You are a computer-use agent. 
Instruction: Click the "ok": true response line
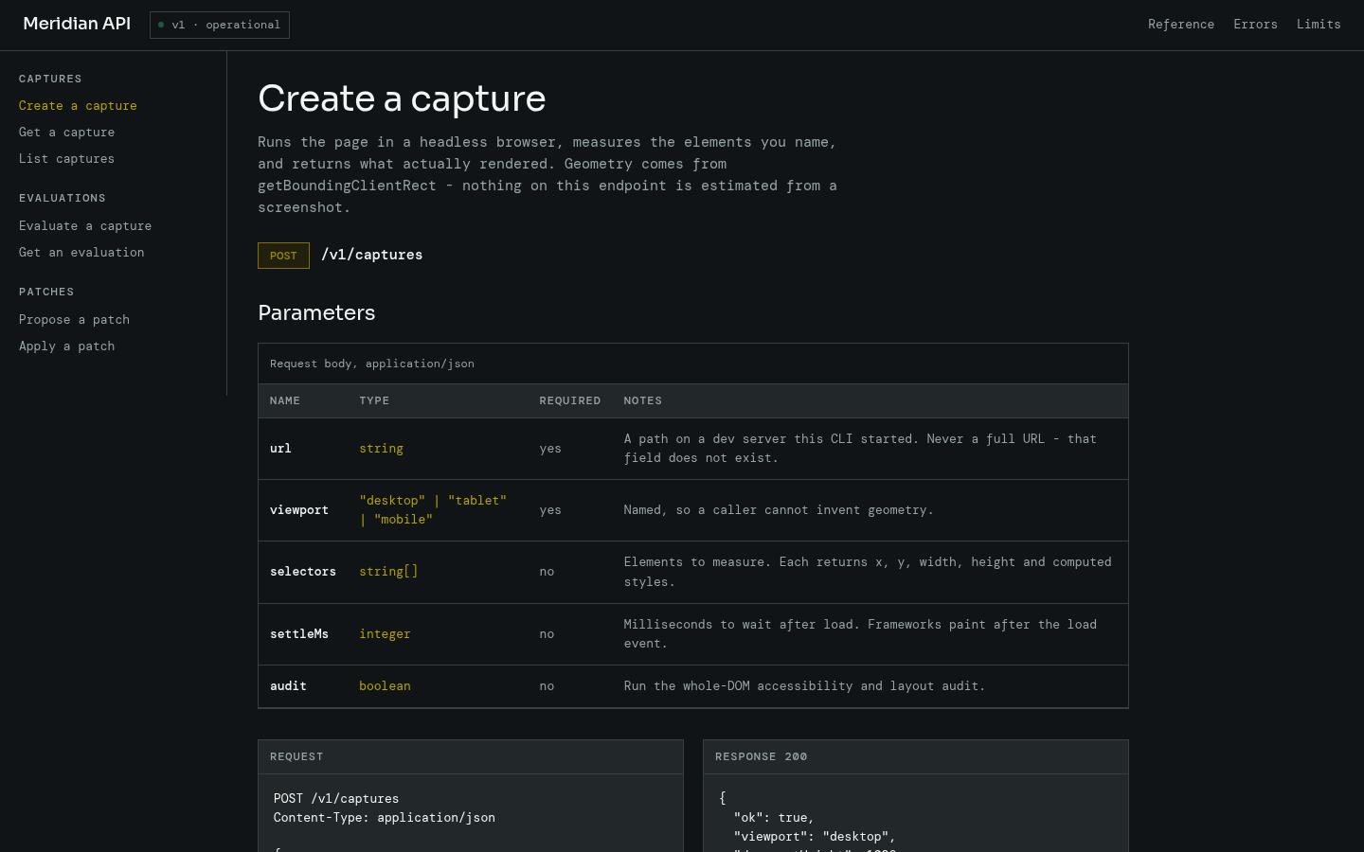(x=774, y=818)
